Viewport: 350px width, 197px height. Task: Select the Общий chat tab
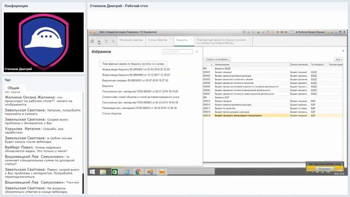coord(13,88)
